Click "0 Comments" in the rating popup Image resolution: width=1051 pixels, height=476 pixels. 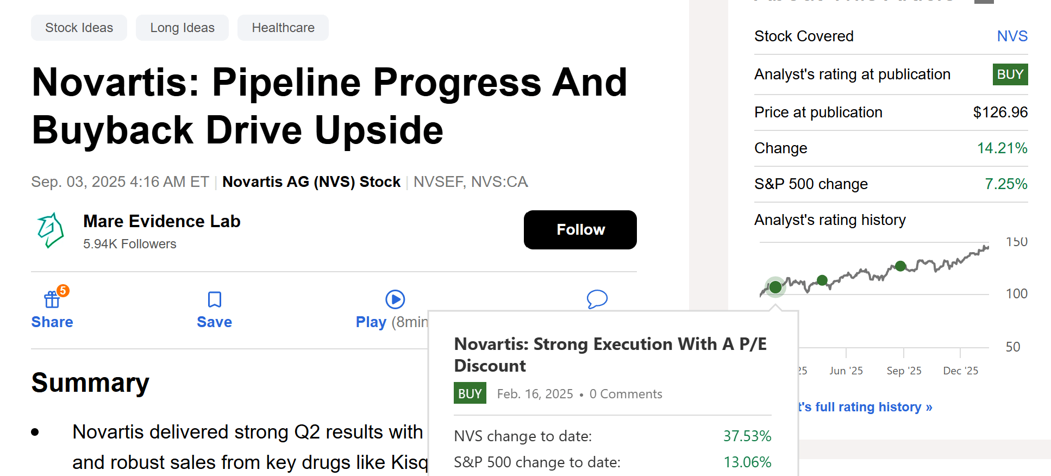pyautogui.click(x=625, y=394)
